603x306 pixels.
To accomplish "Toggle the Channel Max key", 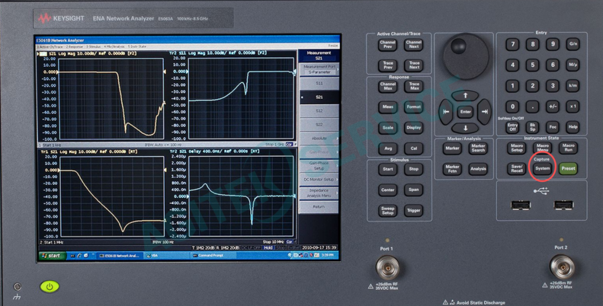I will [x=387, y=86].
